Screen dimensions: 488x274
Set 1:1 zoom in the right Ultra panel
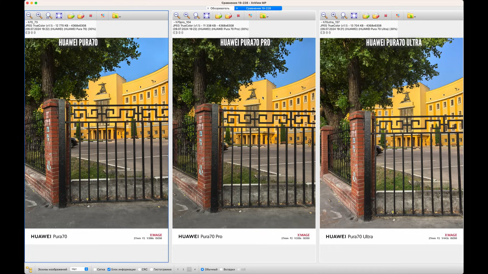coord(344,16)
